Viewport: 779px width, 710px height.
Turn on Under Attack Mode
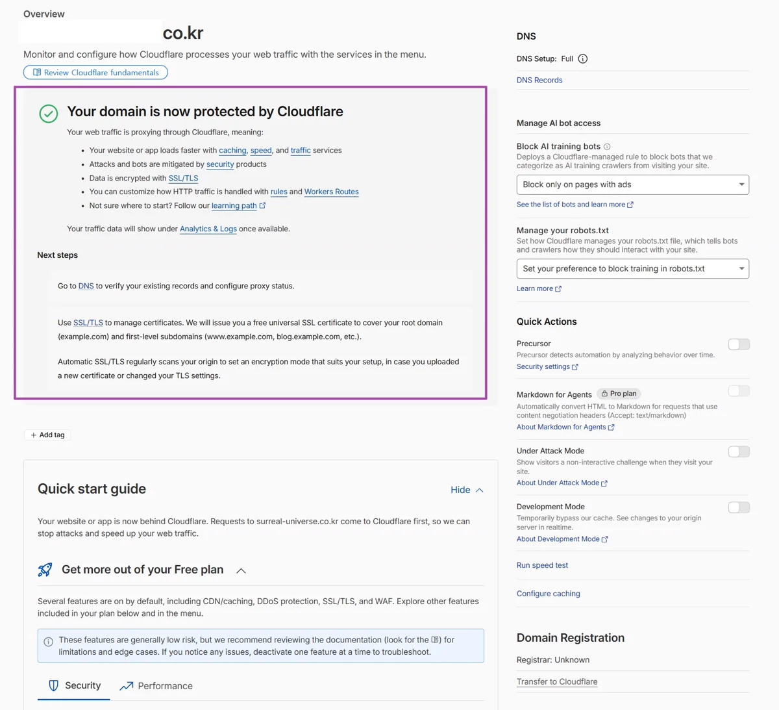(739, 451)
